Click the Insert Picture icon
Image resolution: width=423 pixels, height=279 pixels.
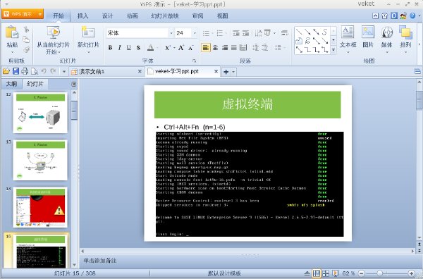click(368, 32)
